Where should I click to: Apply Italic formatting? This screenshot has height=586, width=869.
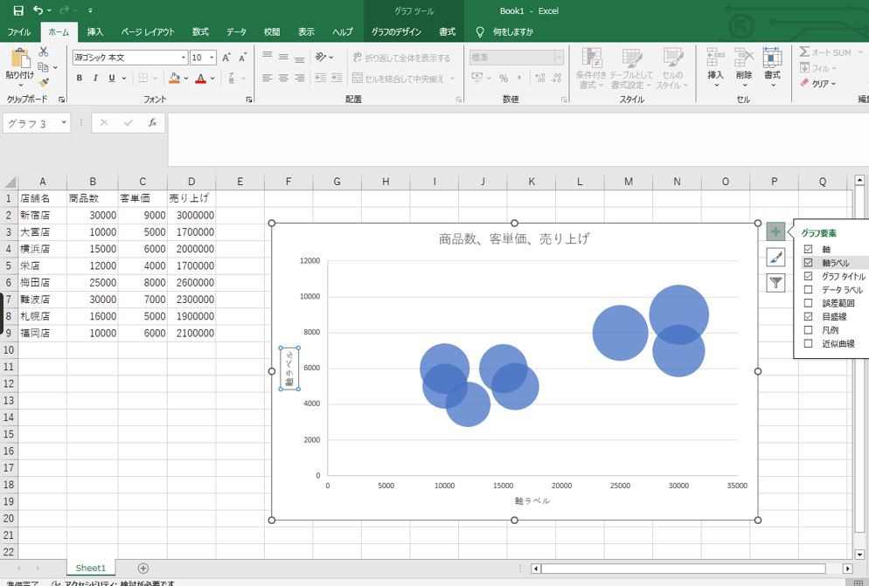[x=95, y=78]
